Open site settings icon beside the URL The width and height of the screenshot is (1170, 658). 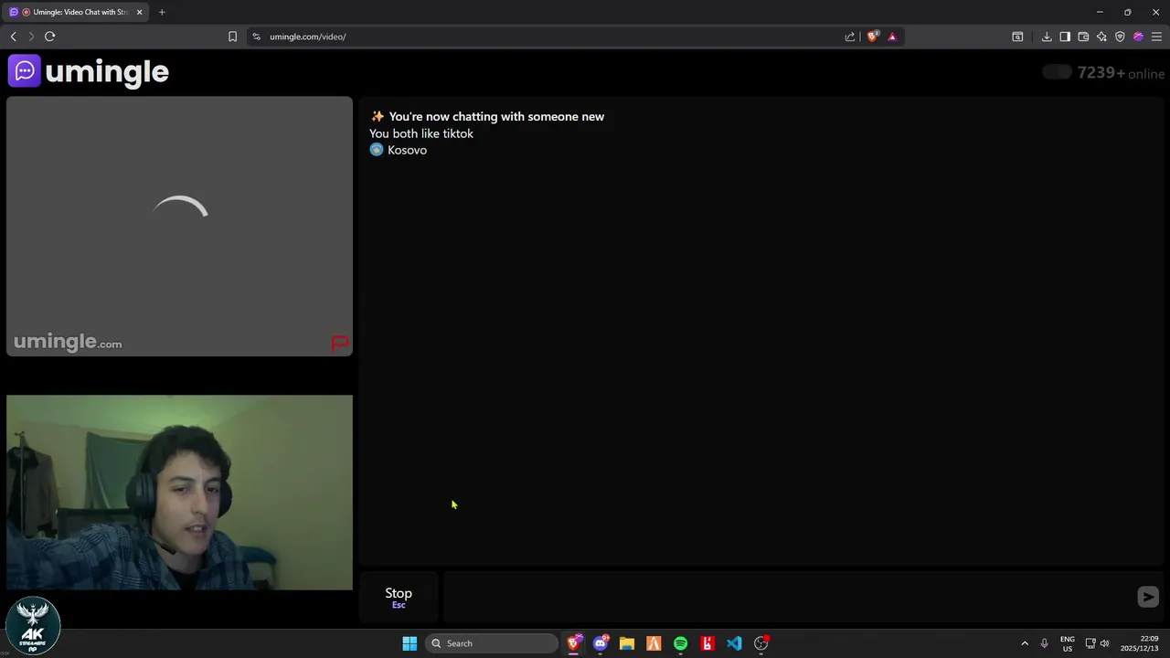coord(257,37)
